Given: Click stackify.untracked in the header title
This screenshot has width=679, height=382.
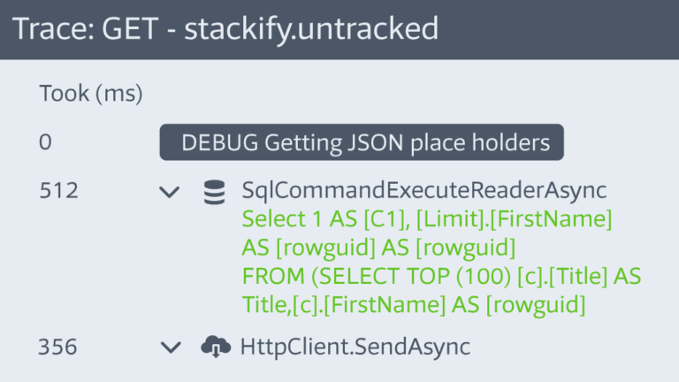Looking at the screenshot, I should tap(311, 30).
